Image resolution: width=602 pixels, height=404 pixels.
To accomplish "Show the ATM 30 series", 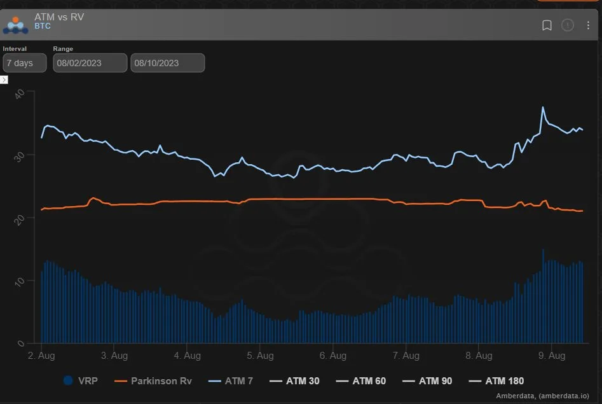I will [x=294, y=380].
